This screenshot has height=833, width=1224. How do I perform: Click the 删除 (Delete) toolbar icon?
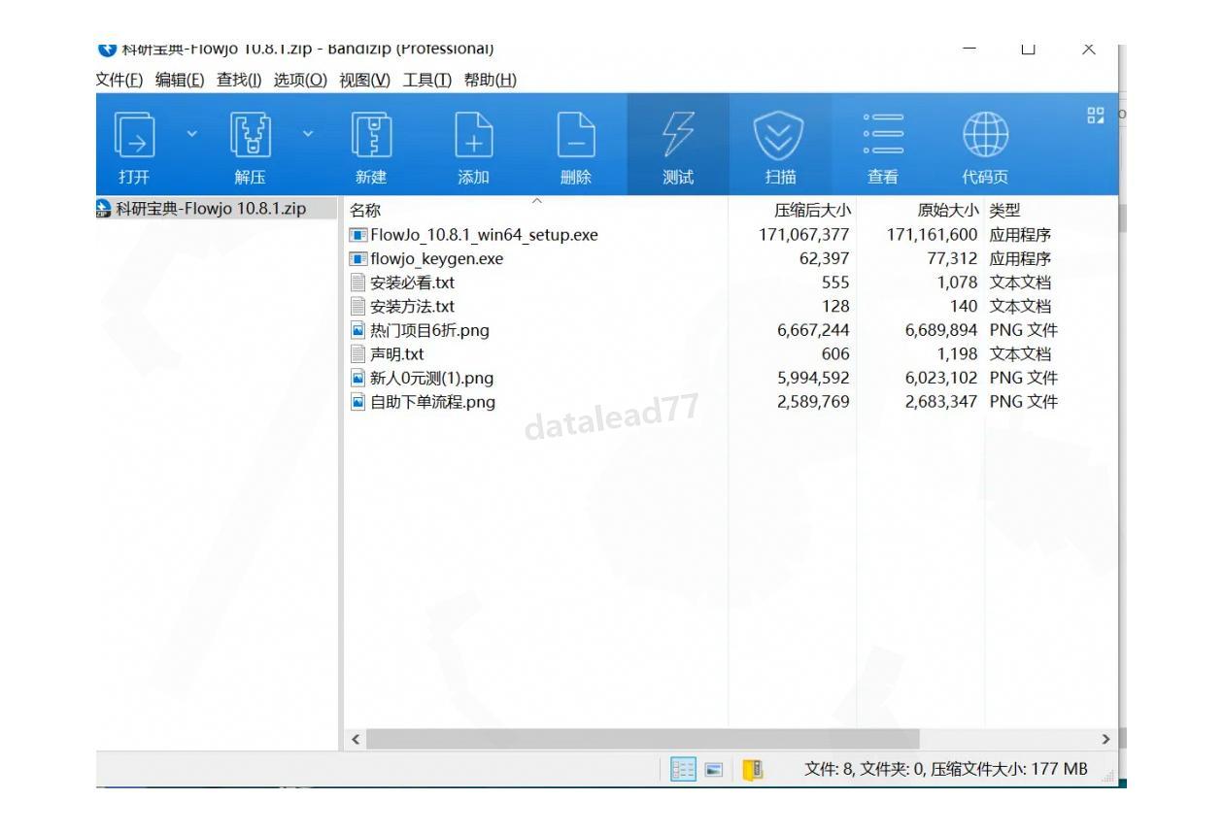[x=575, y=135]
